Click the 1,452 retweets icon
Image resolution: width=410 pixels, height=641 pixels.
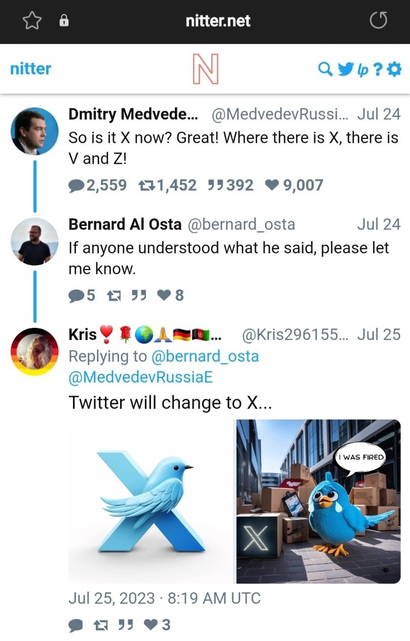tap(146, 185)
